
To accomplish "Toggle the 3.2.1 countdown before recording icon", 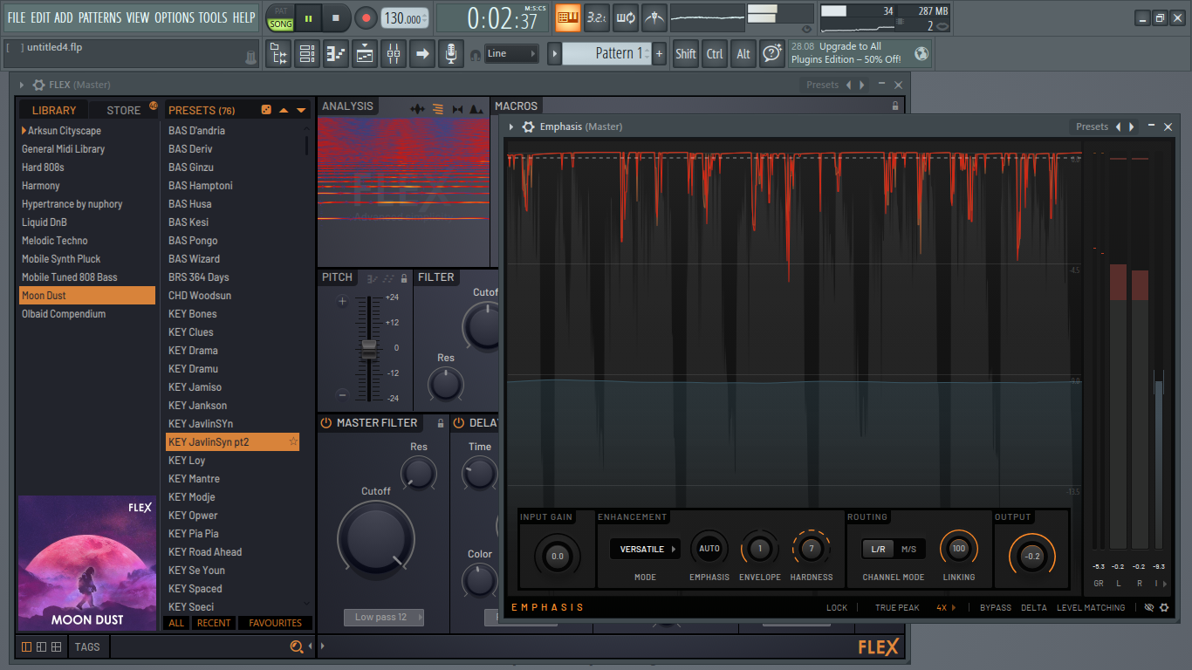I will tap(597, 17).
